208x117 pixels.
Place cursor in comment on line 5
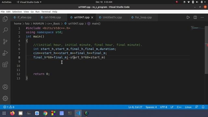click(x=87, y=45)
